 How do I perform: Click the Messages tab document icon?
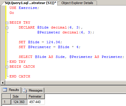(25, 90)
